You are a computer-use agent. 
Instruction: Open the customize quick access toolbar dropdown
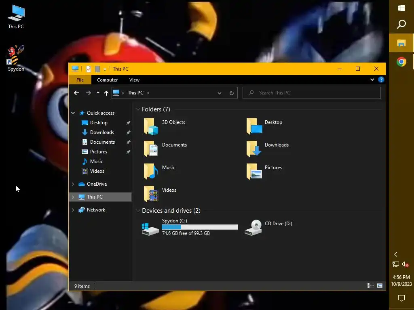105,69
